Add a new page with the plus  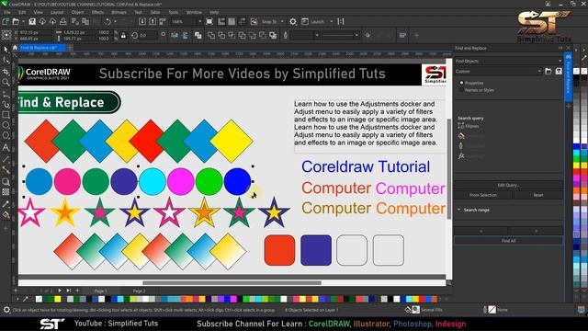tap(77, 291)
